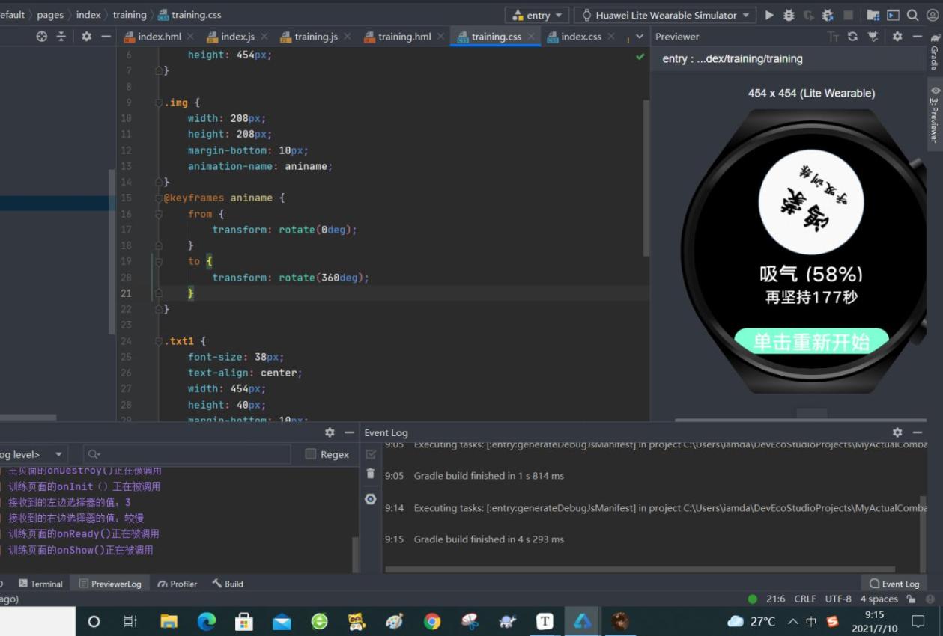This screenshot has height=636, width=943.
Task: Open Huawei Lite Wearable Simulator device dropdown
Action: point(665,15)
